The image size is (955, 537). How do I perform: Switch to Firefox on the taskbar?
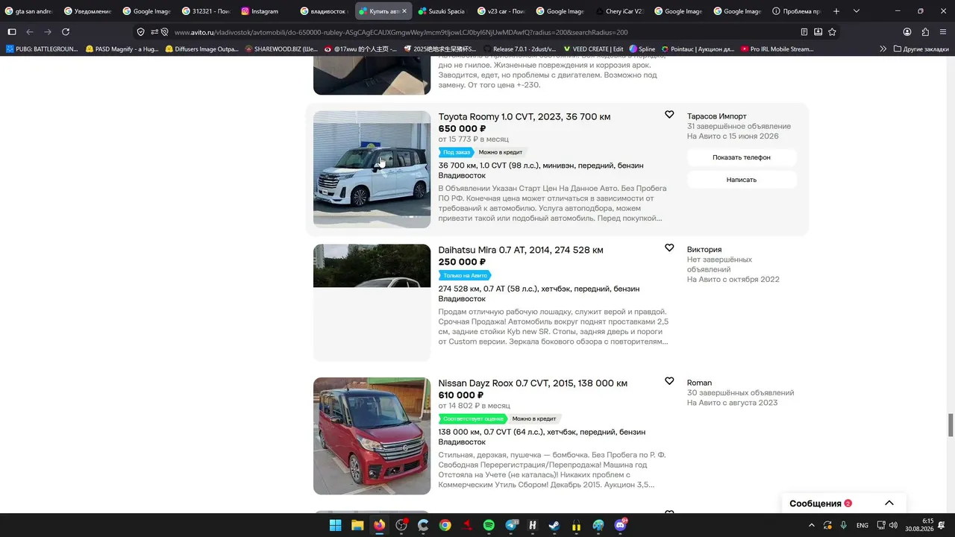(x=379, y=525)
